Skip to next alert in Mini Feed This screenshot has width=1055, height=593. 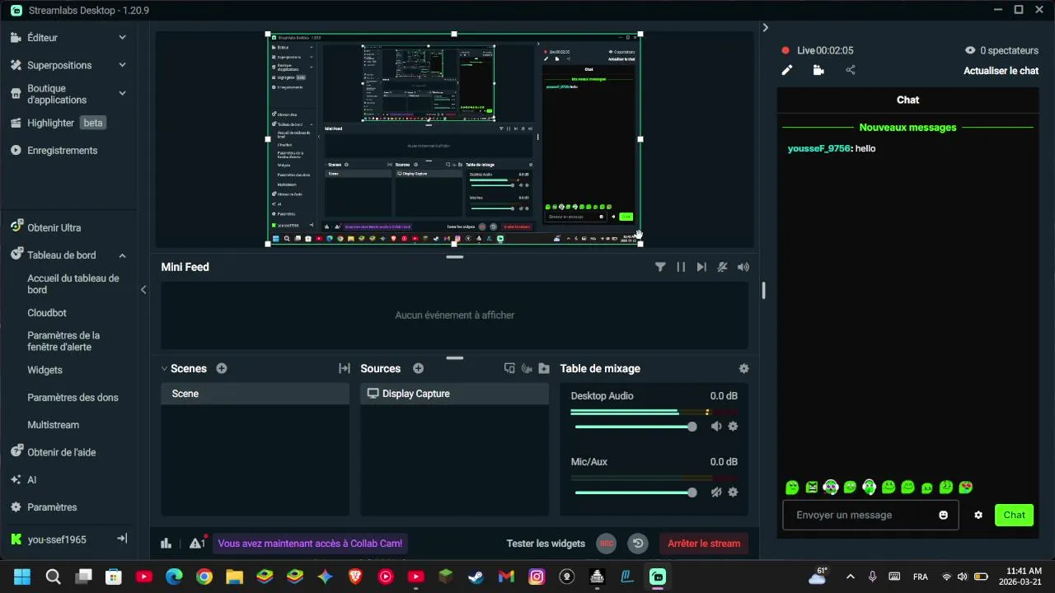701,267
